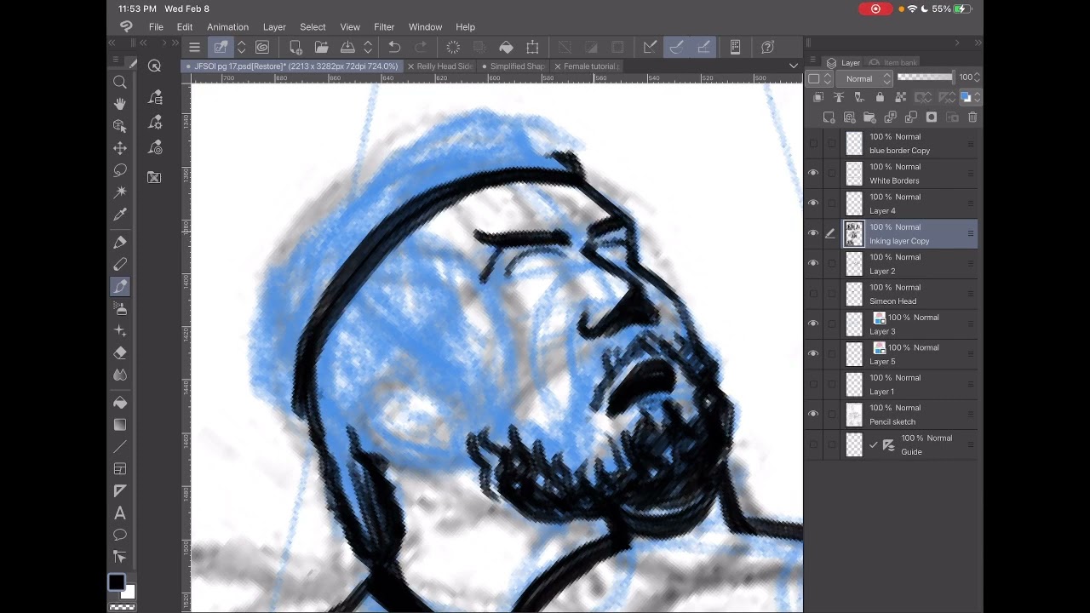Select the Lasso selection tool
This screenshot has height=613, width=1090.
click(120, 170)
